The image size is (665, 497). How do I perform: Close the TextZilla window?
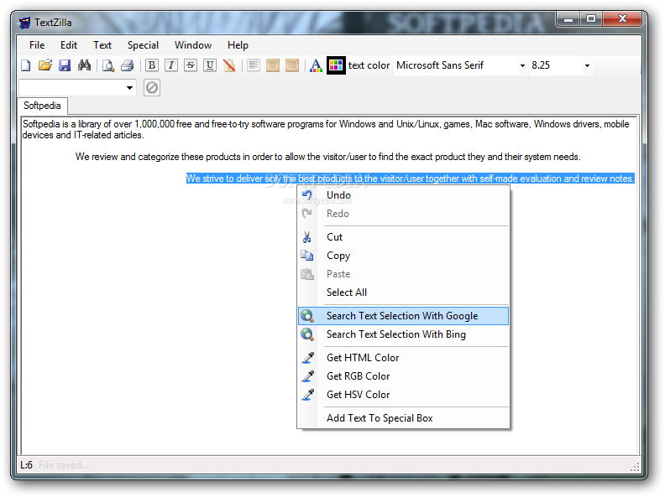(622, 18)
